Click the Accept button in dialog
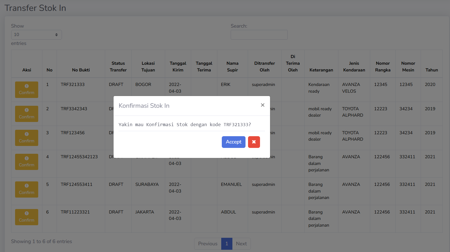The width and height of the screenshot is (450, 252). point(233,142)
